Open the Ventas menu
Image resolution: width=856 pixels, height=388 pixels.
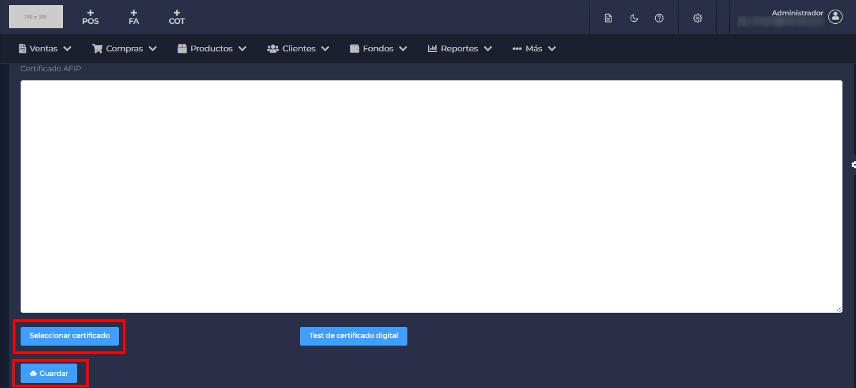[44, 48]
